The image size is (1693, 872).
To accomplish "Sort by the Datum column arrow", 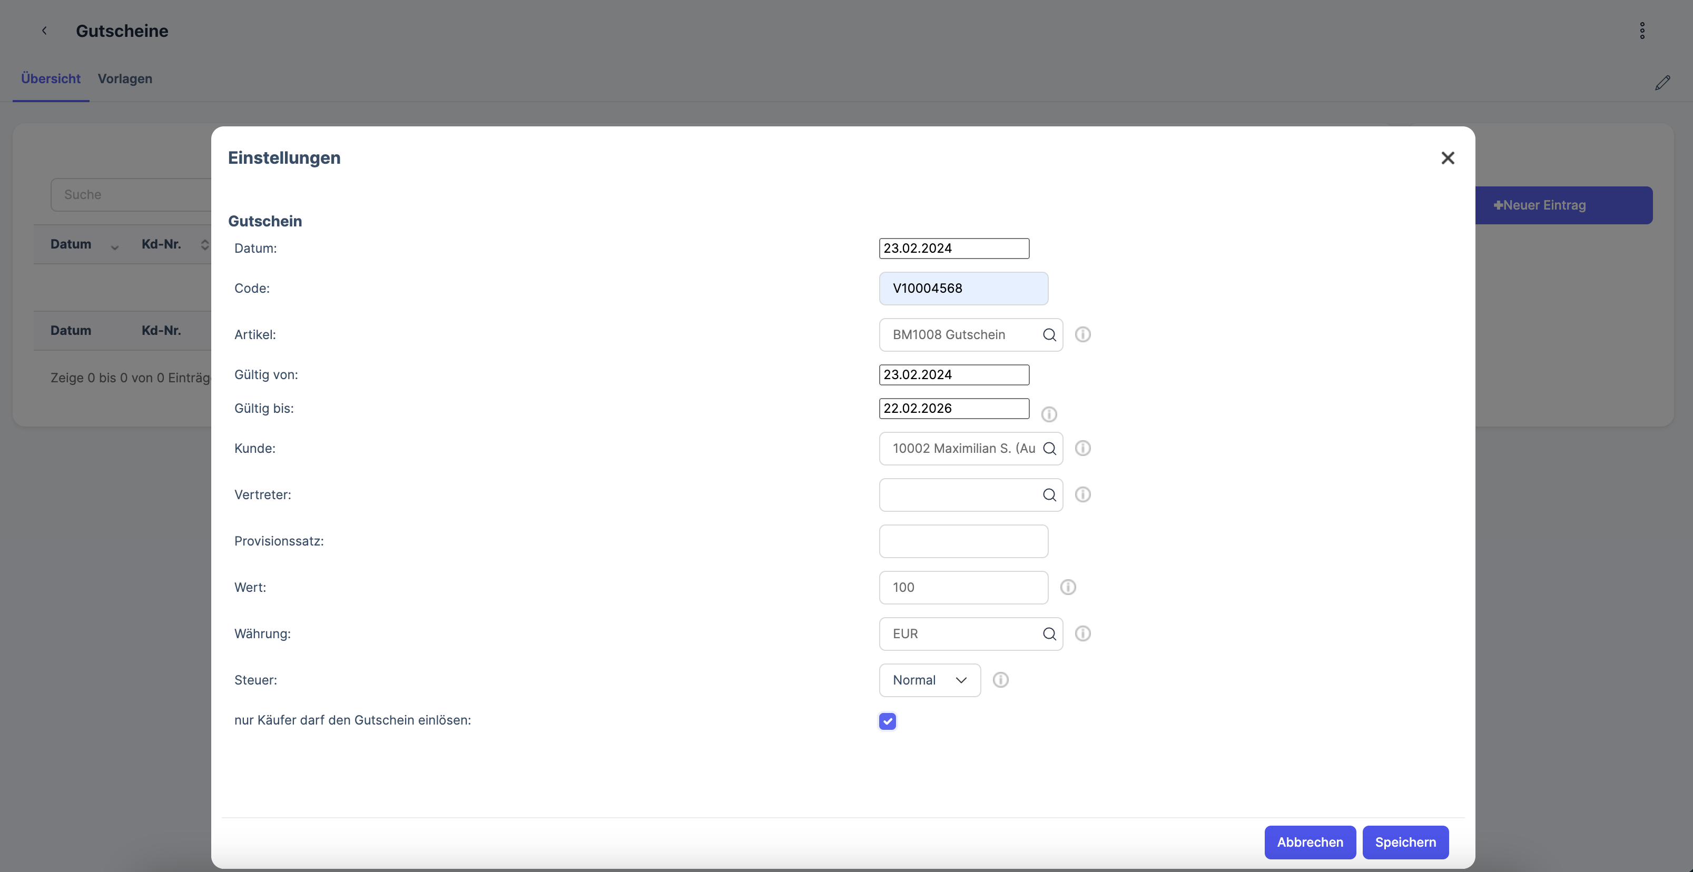I will [x=114, y=246].
